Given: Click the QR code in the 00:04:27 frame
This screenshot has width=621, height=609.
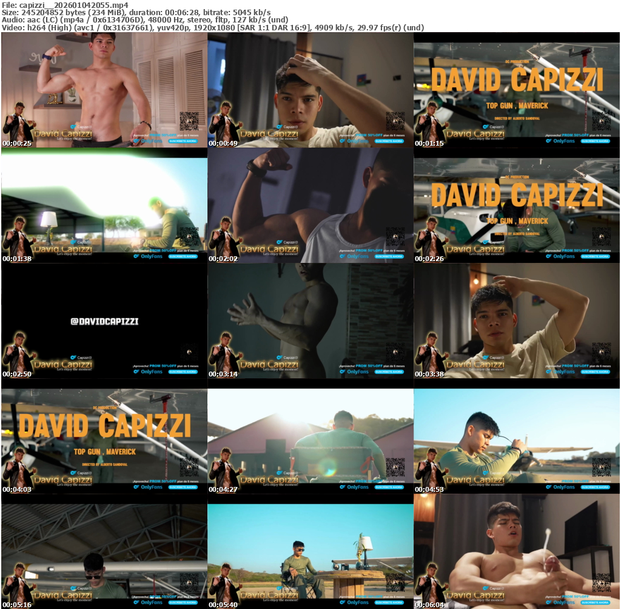Looking at the screenshot, I should point(395,467).
